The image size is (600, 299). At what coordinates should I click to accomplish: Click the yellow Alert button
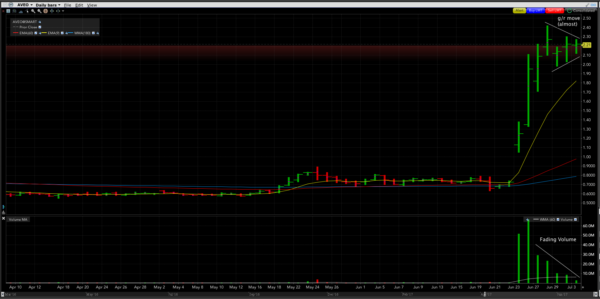coord(519,11)
